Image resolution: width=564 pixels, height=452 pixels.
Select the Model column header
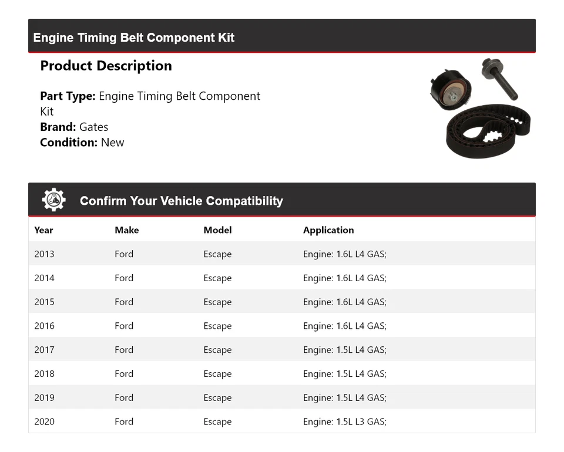point(217,230)
